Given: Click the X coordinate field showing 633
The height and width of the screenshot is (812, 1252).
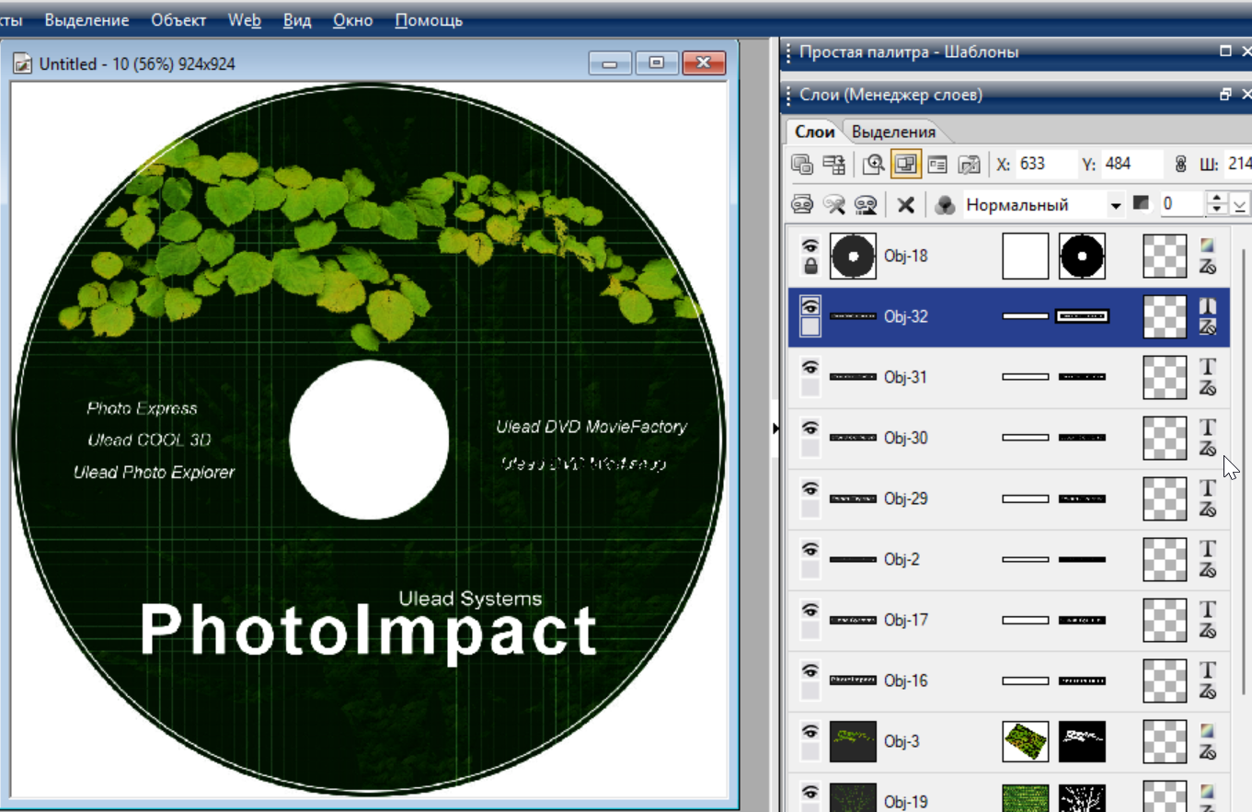Looking at the screenshot, I should click(1046, 165).
